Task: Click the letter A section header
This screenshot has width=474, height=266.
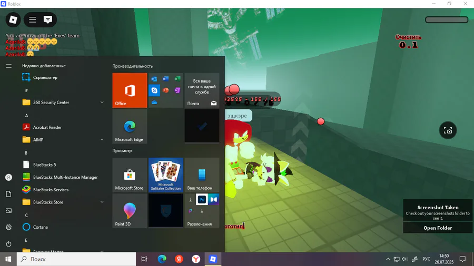Action: (27, 116)
